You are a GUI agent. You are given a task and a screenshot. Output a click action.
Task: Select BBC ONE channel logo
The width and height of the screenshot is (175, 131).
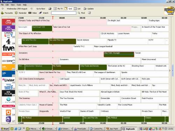(8, 22)
